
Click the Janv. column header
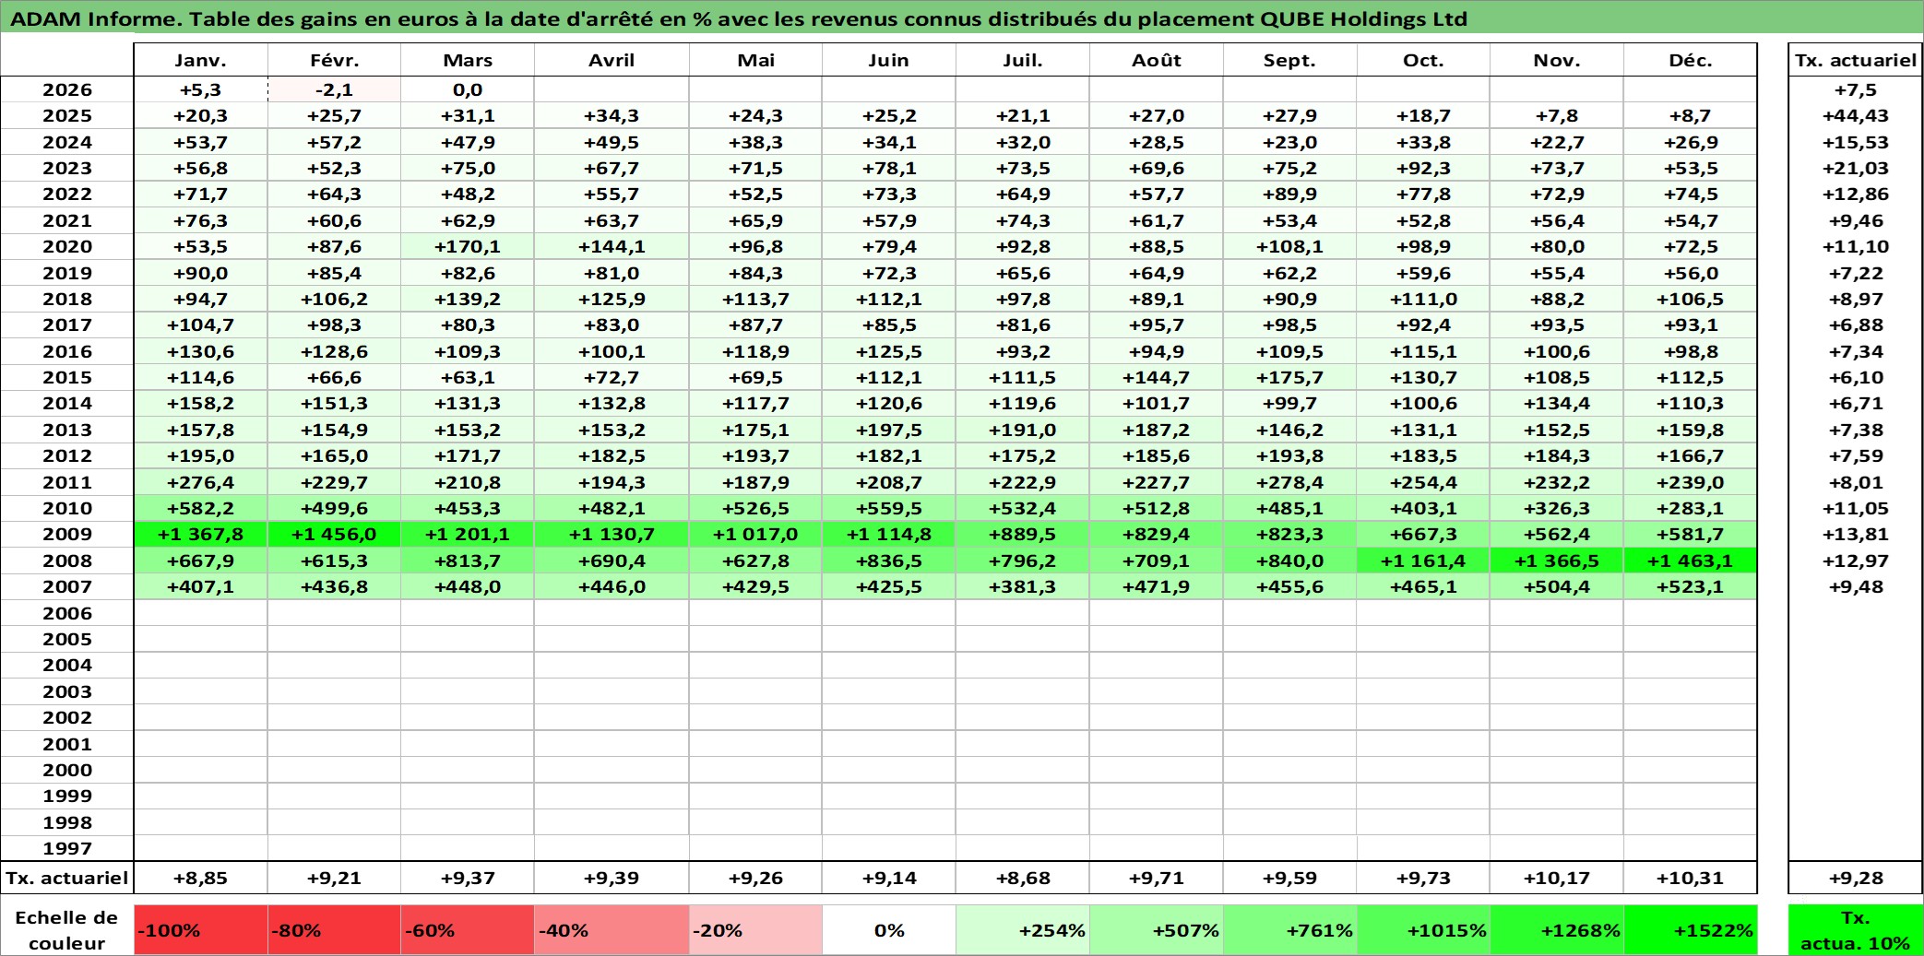click(x=200, y=60)
